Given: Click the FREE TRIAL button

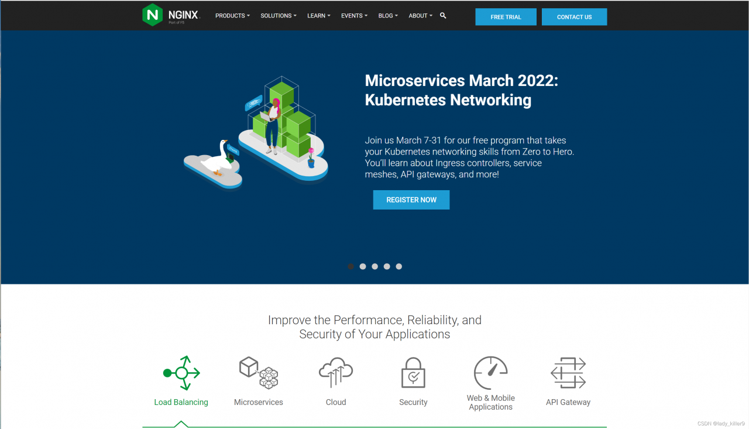Looking at the screenshot, I should tap(506, 17).
